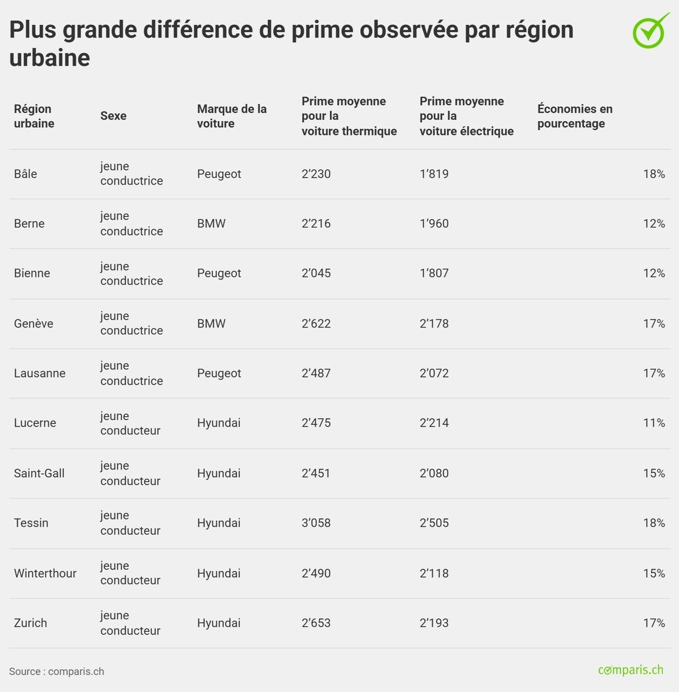Viewport: 679px width, 692px height.
Task: Click the Zurich region cell
Action: pyautogui.click(x=31, y=623)
